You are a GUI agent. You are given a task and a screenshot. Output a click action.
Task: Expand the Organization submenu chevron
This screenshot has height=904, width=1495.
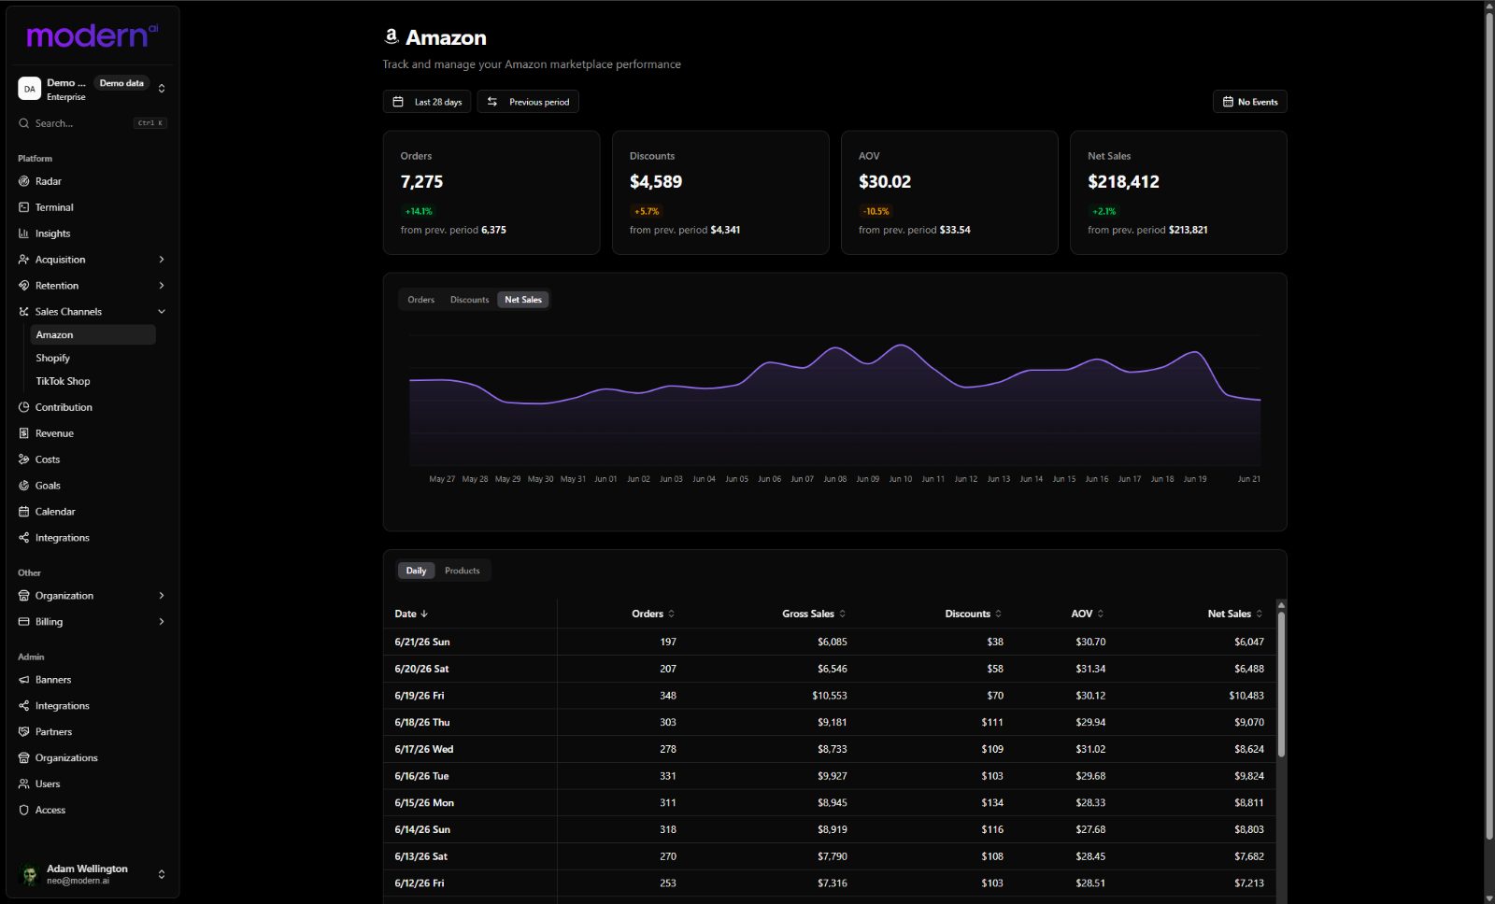[162, 596]
